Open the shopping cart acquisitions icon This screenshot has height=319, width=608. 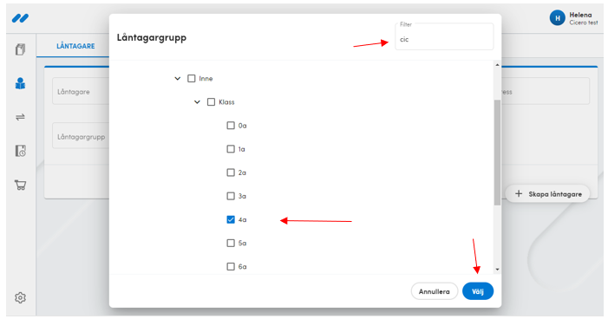pos(20,185)
